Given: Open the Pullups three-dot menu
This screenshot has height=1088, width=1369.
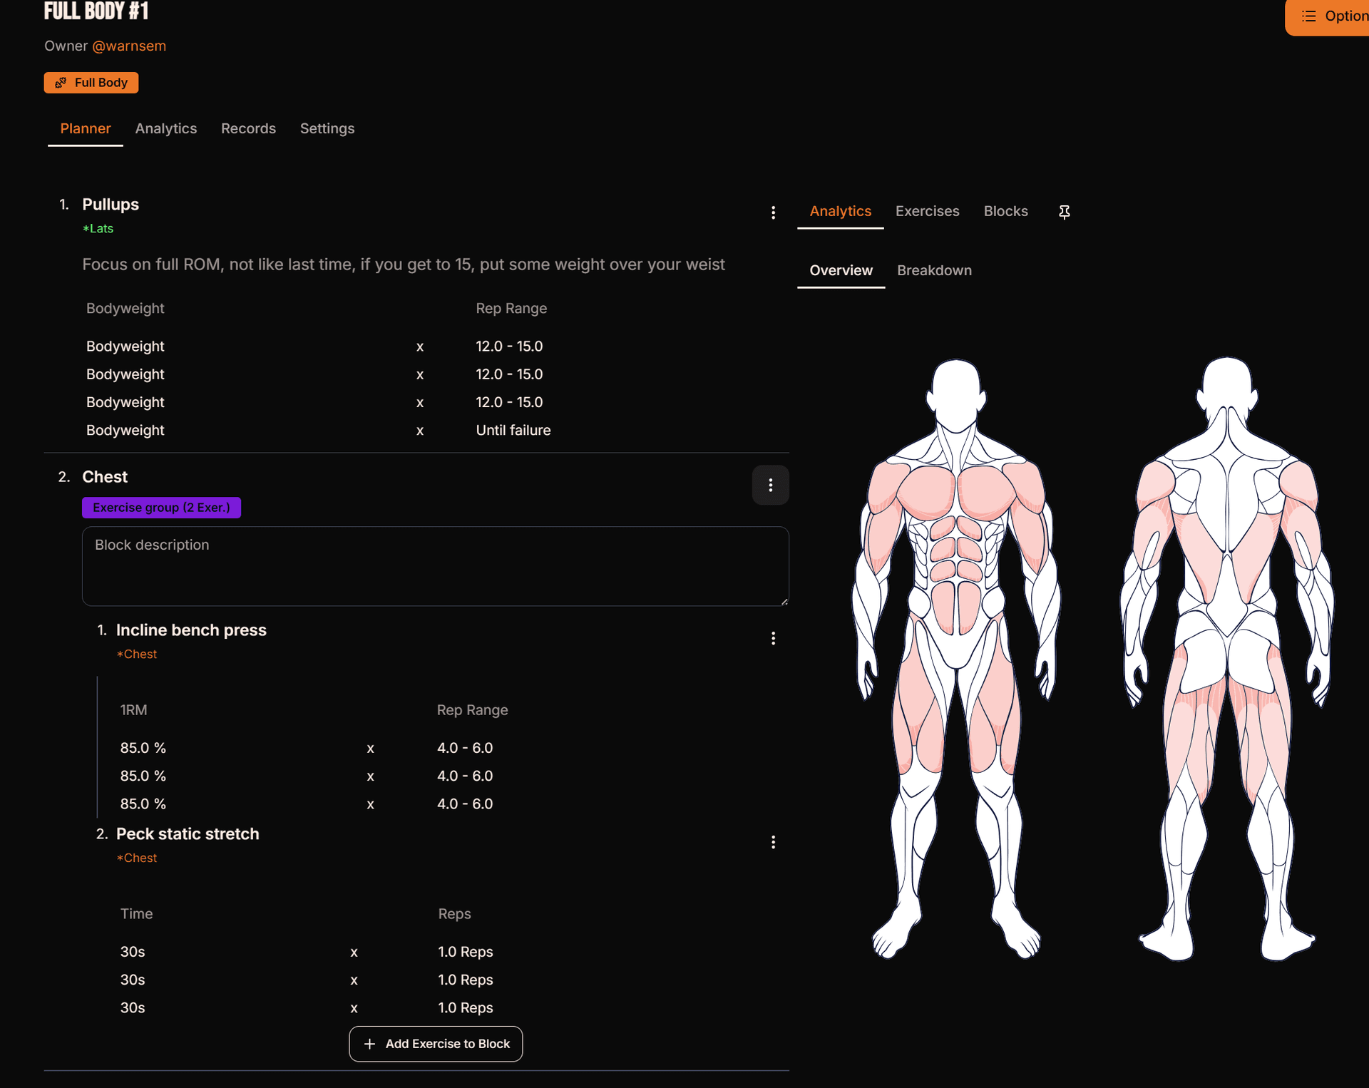Looking at the screenshot, I should tap(774, 212).
